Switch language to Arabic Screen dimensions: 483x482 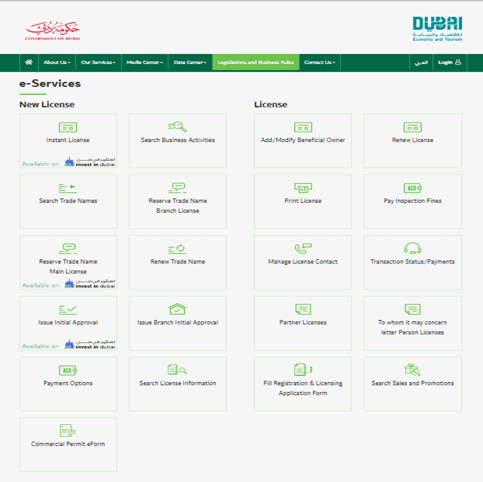tap(421, 62)
